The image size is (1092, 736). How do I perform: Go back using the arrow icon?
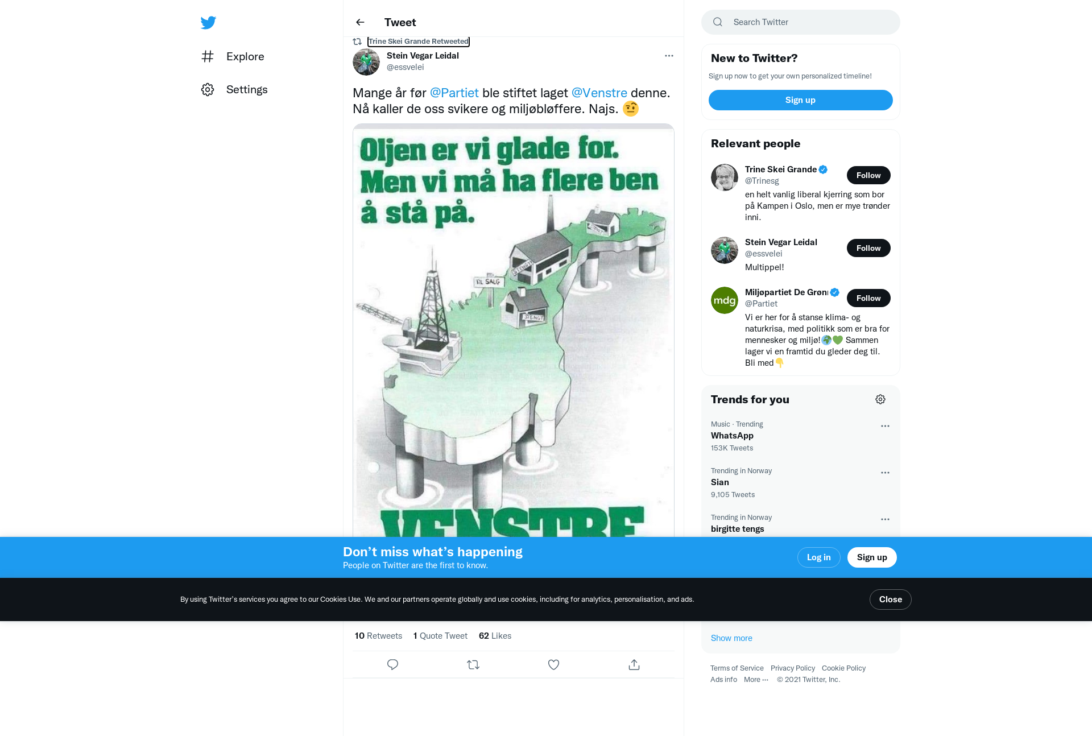tap(360, 22)
